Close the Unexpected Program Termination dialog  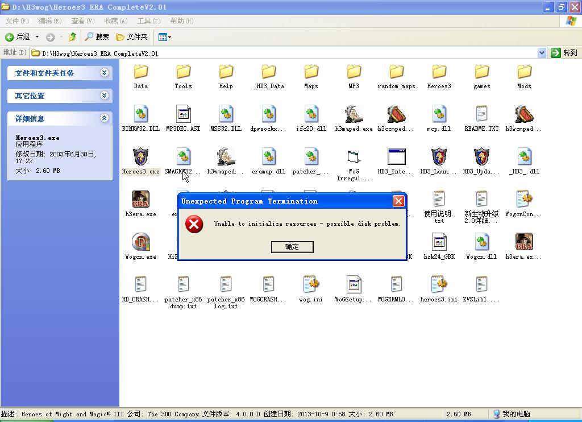click(x=398, y=201)
